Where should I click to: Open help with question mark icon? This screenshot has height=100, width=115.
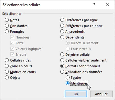[x=94, y=5]
